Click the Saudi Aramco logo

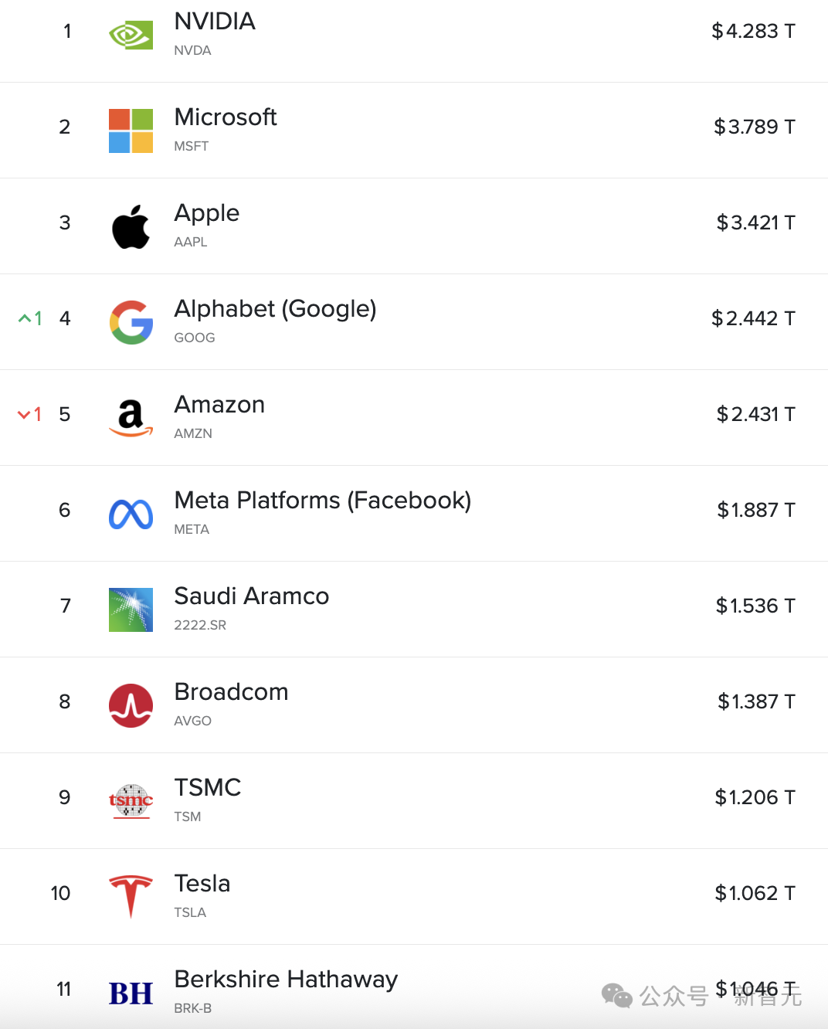(131, 610)
